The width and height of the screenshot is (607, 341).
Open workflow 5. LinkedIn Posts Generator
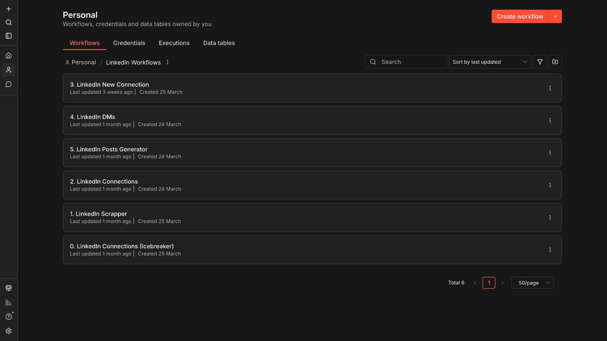(312, 153)
